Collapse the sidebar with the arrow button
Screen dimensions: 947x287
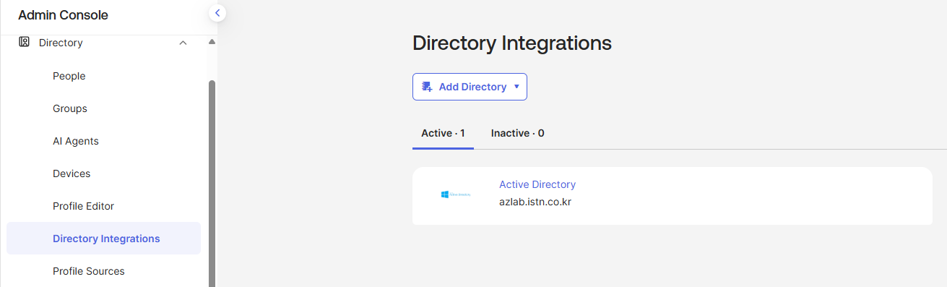click(217, 12)
